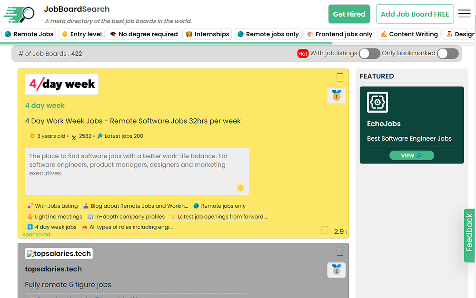Toggle the Only bookmarked switch
Viewport: 476px width, 298px height.
coord(448,54)
